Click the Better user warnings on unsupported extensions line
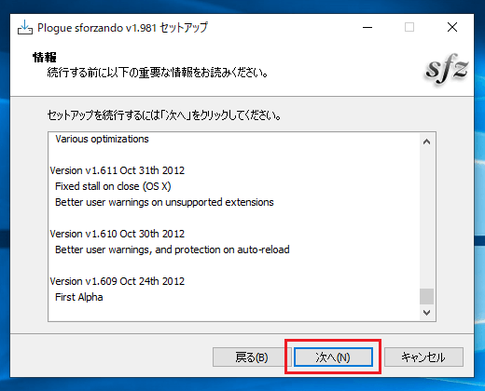485x391 pixels. pos(164,202)
